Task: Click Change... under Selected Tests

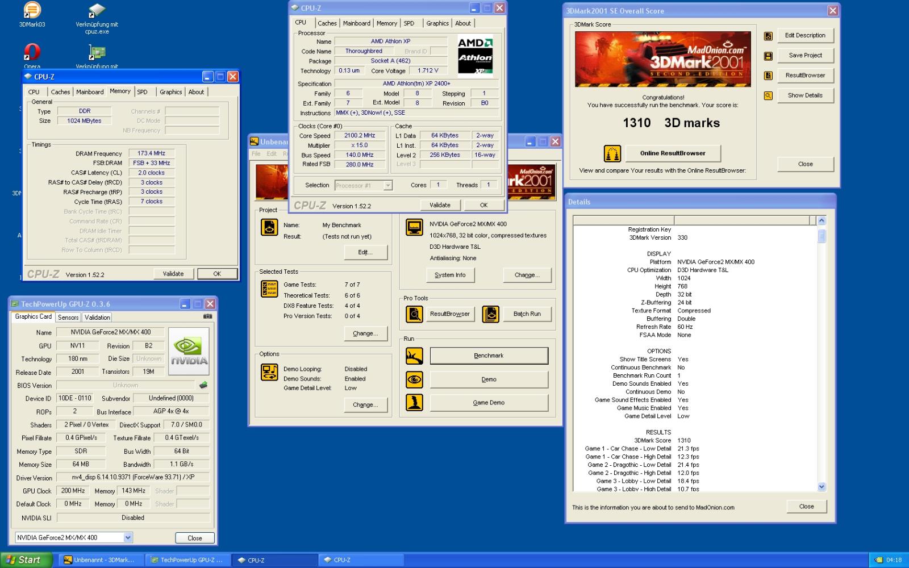Action: [365, 333]
